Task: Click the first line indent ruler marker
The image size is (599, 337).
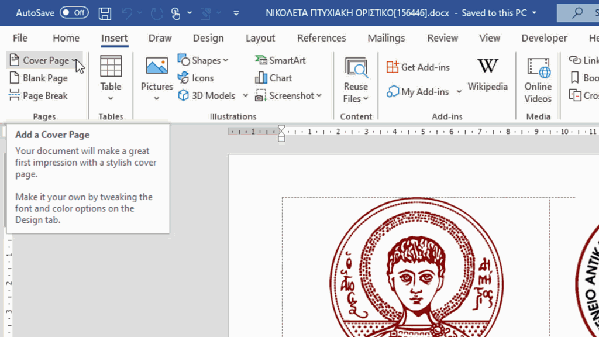Action: pos(281,128)
